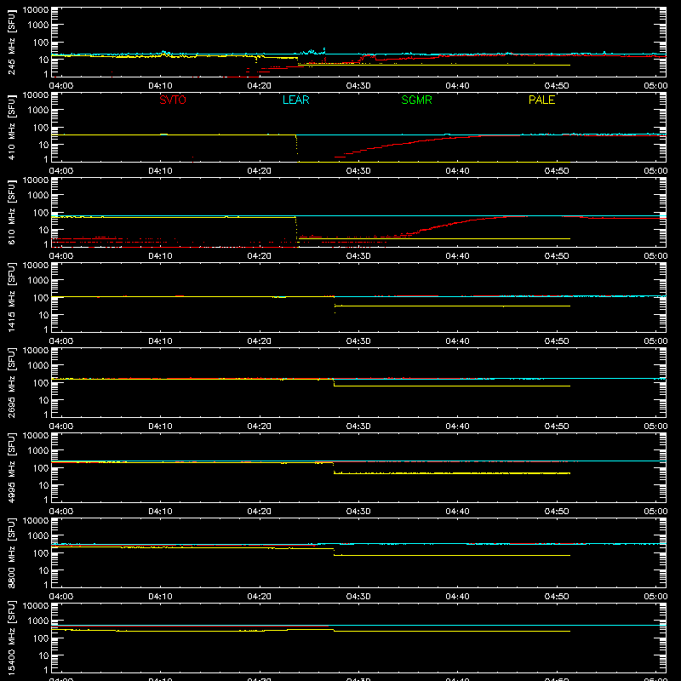Click the 10000 y-axis label of 15400 MHz panel
The width and height of the screenshot is (681, 681).
36,606
